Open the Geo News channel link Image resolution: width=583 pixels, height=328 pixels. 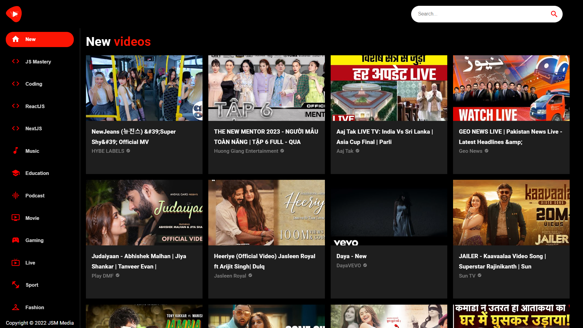[470, 151]
